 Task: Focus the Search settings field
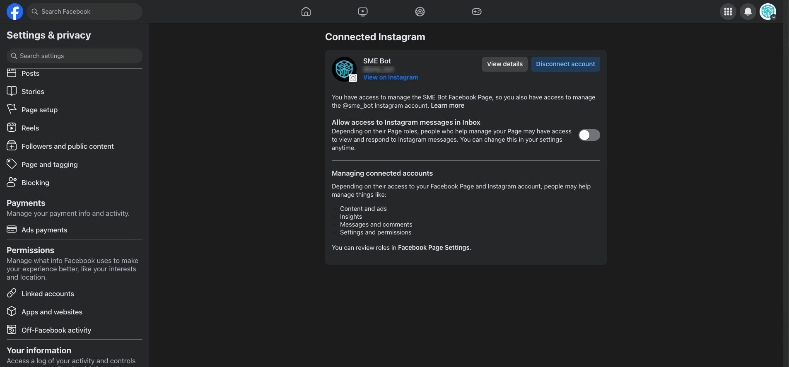pyautogui.click(x=75, y=56)
